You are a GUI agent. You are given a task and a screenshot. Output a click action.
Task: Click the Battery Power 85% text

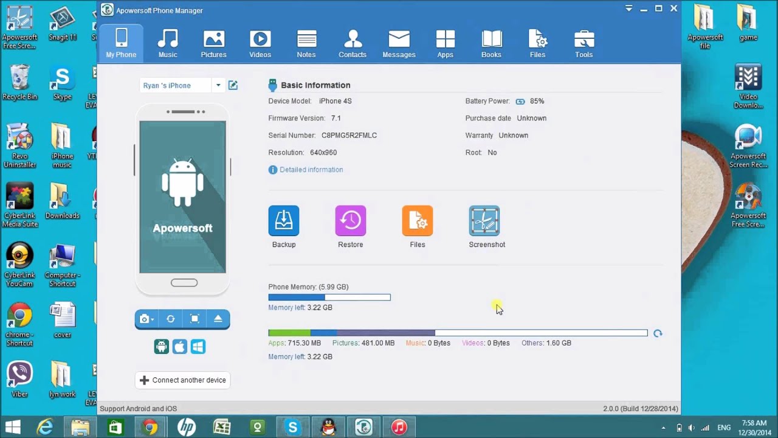click(x=504, y=101)
